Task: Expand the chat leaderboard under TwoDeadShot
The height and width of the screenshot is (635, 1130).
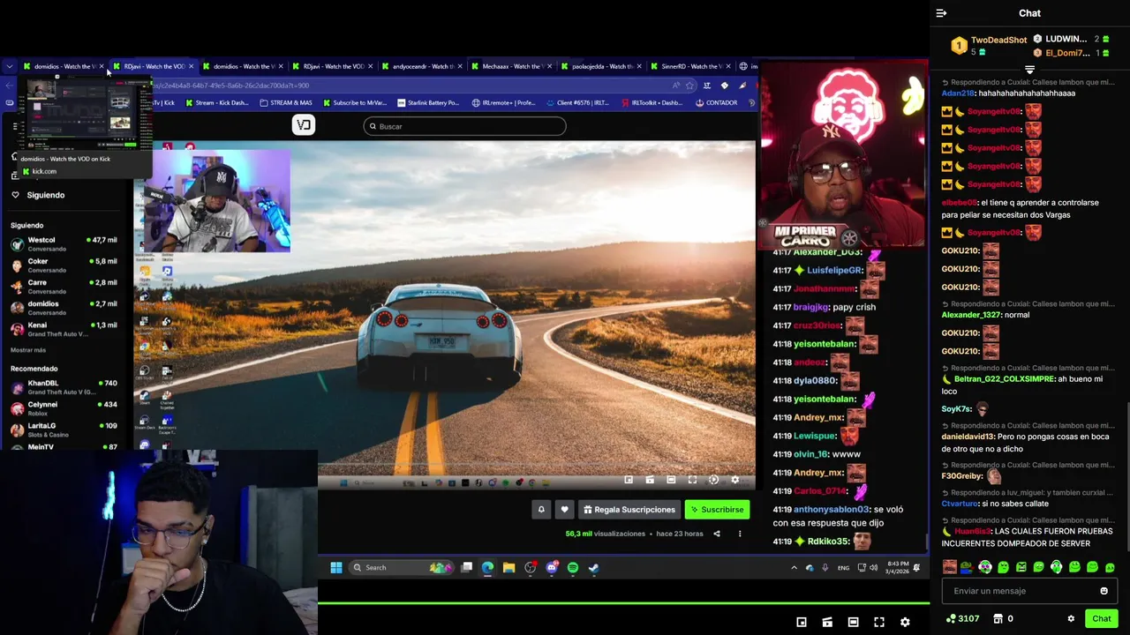Action: (1029, 70)
